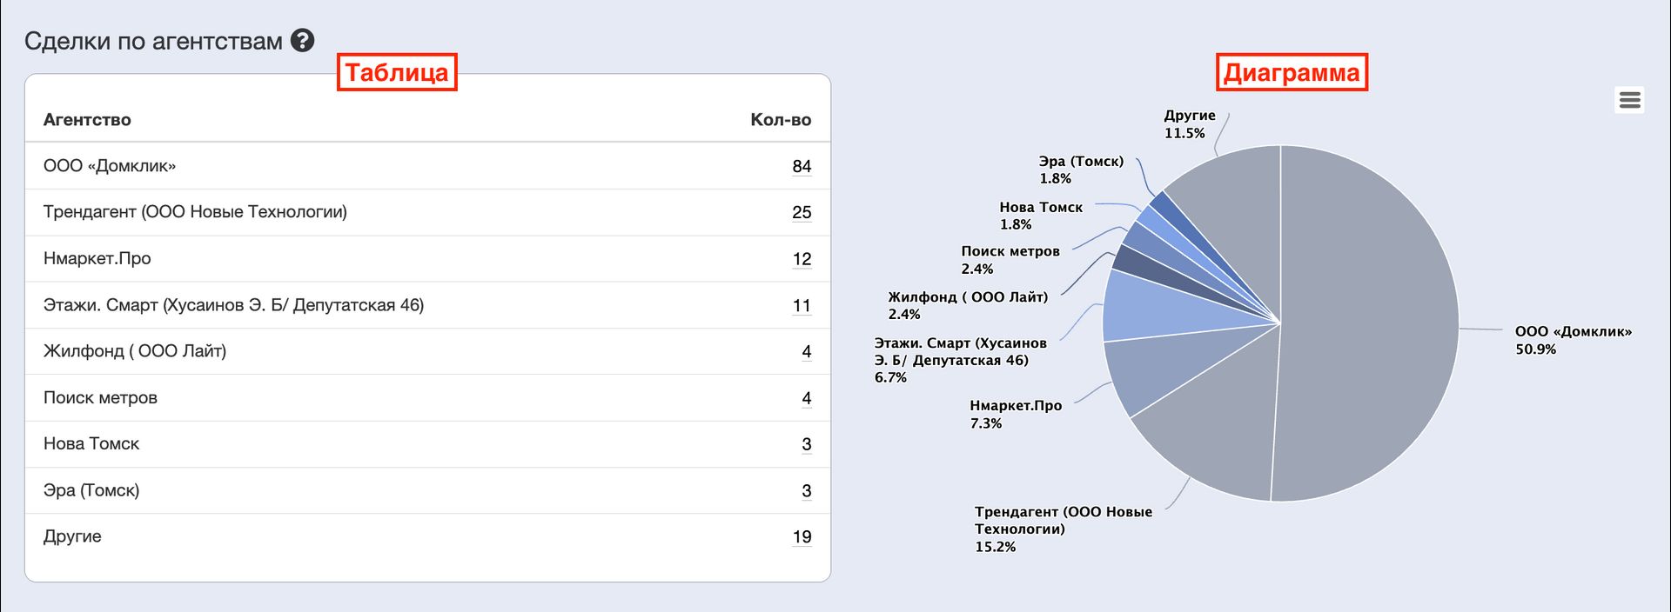Open the Эра (Томск) count 3
Viewport: 1671px width, 612px height.
click(x=807, y=490)
